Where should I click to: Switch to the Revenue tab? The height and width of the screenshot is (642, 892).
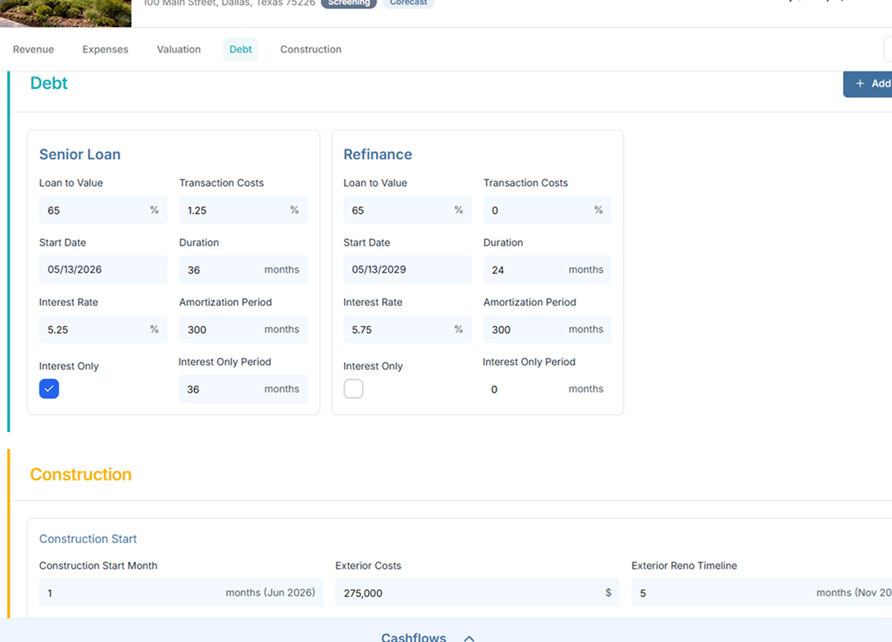(x=33, y=50)
